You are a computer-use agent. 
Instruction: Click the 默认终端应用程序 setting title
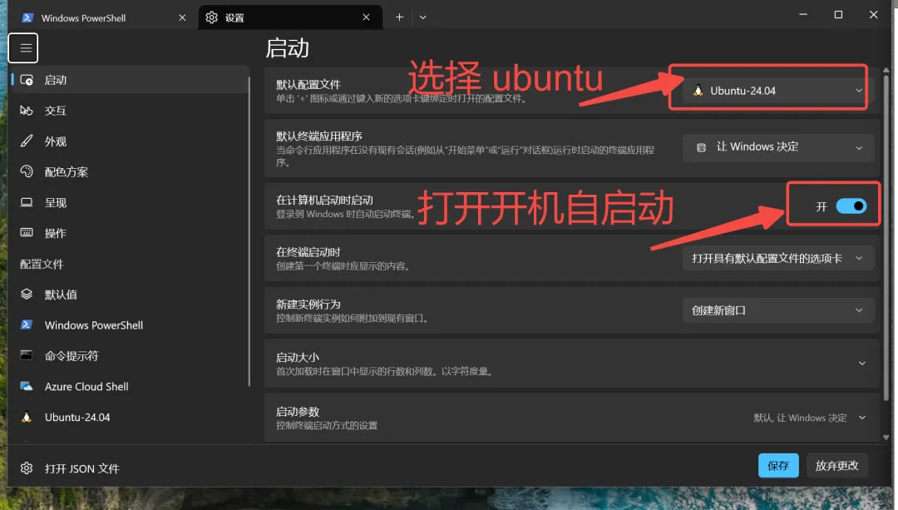click(x=319, y=136)
